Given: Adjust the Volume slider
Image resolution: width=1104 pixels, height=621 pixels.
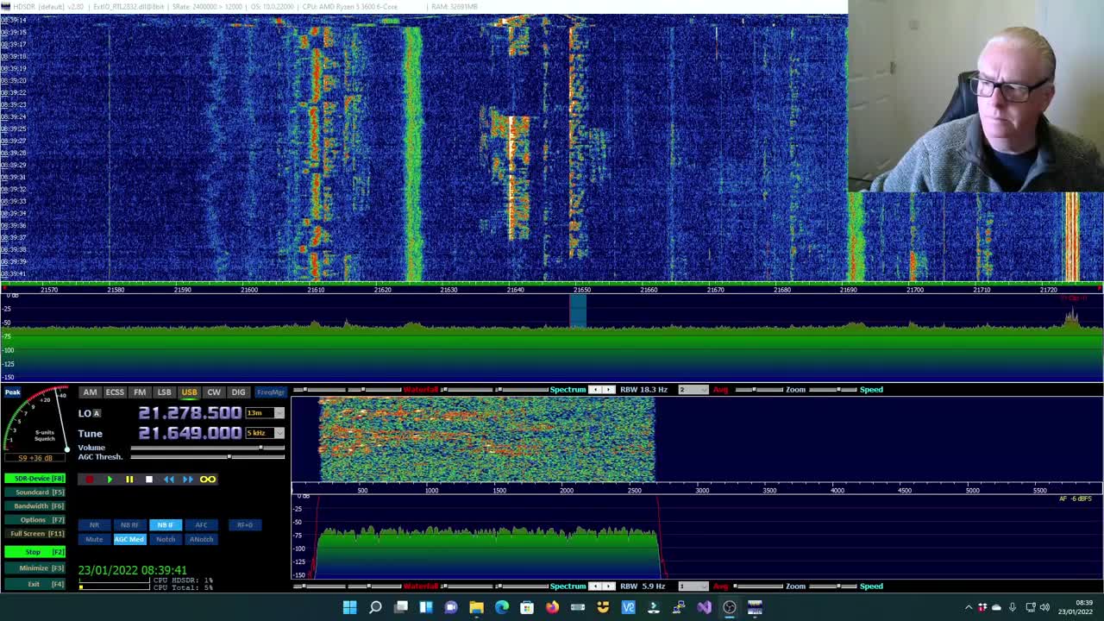Looking at the screenshot, I should (207, 448).
